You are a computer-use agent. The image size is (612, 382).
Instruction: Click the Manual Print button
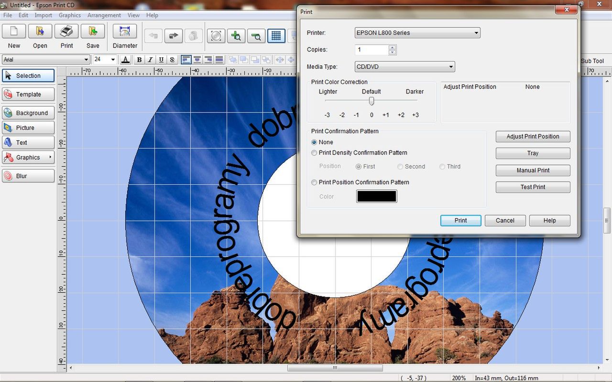[533, 170]
